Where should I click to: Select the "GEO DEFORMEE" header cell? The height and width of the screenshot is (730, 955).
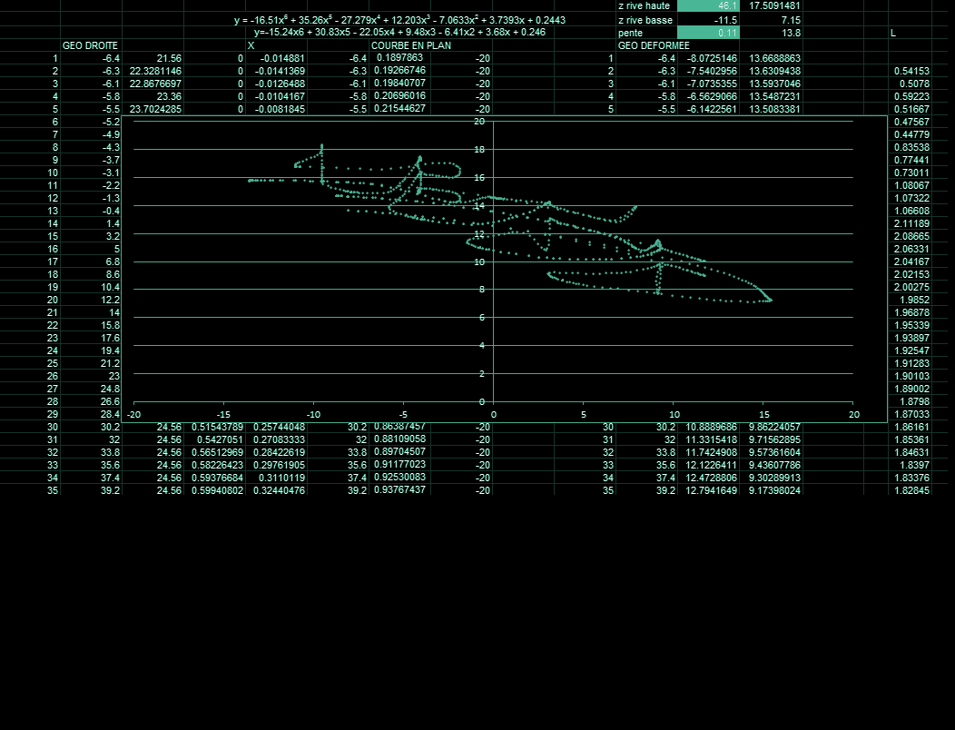click(655, 45)
